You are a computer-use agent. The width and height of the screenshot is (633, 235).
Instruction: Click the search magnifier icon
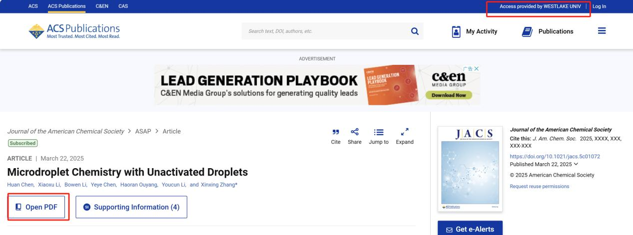[414, 31]
